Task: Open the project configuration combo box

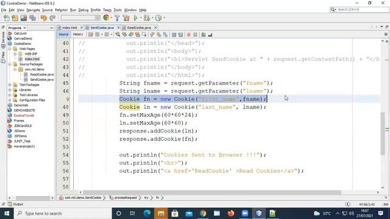Action: click(80, 18)
